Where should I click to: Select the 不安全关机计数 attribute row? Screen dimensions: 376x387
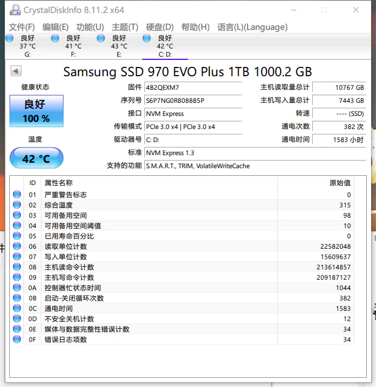point(183,318)
